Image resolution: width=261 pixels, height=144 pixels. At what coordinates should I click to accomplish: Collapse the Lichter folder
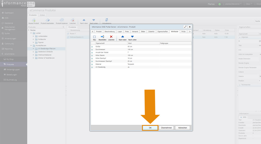point(31,33)
